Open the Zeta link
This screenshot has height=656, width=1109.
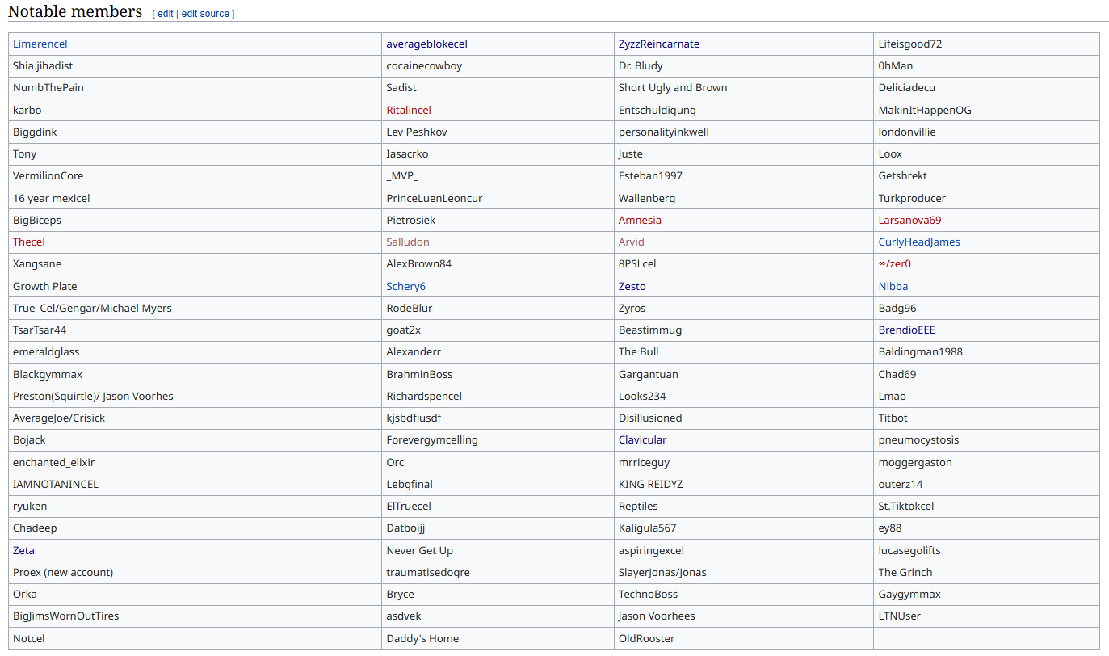[x=23, y=551]
